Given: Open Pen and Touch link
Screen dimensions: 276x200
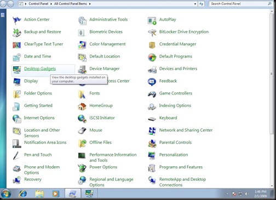Looking at the screenshot, I should pos(38,155).
